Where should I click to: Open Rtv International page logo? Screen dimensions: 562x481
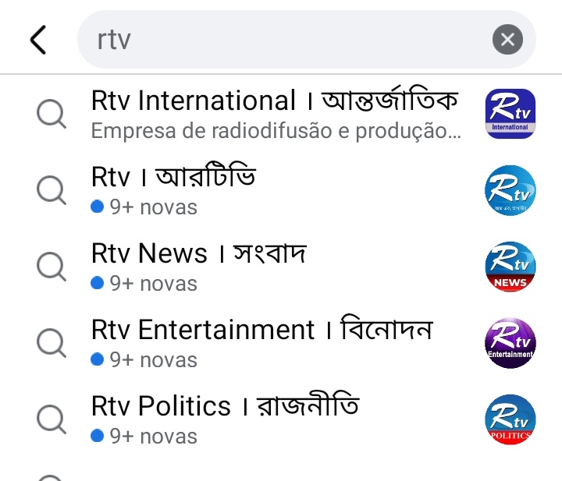pos(510,114)
